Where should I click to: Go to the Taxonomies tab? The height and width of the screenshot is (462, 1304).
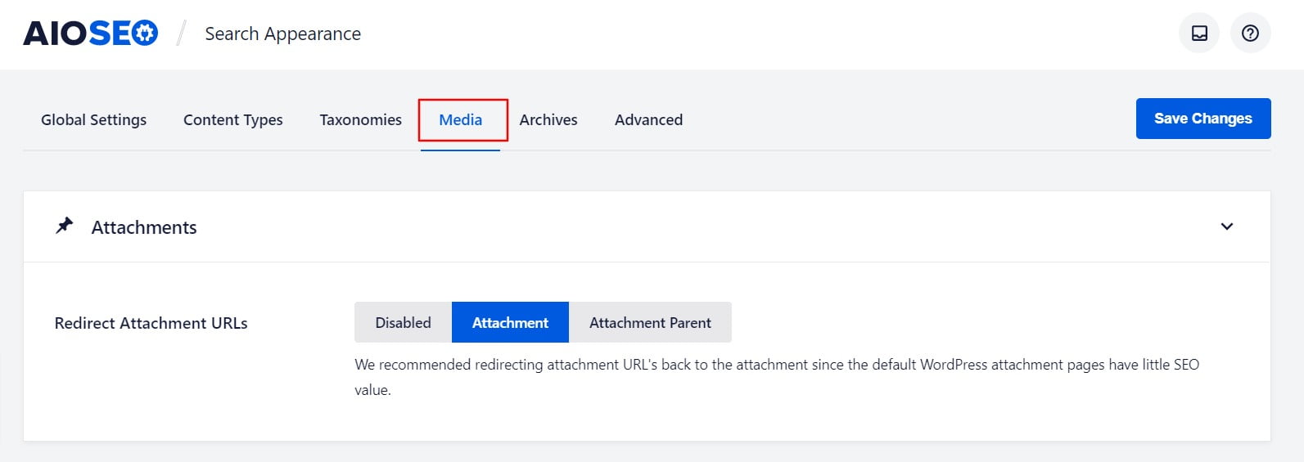pyautogui.click(x=360, y=120)
